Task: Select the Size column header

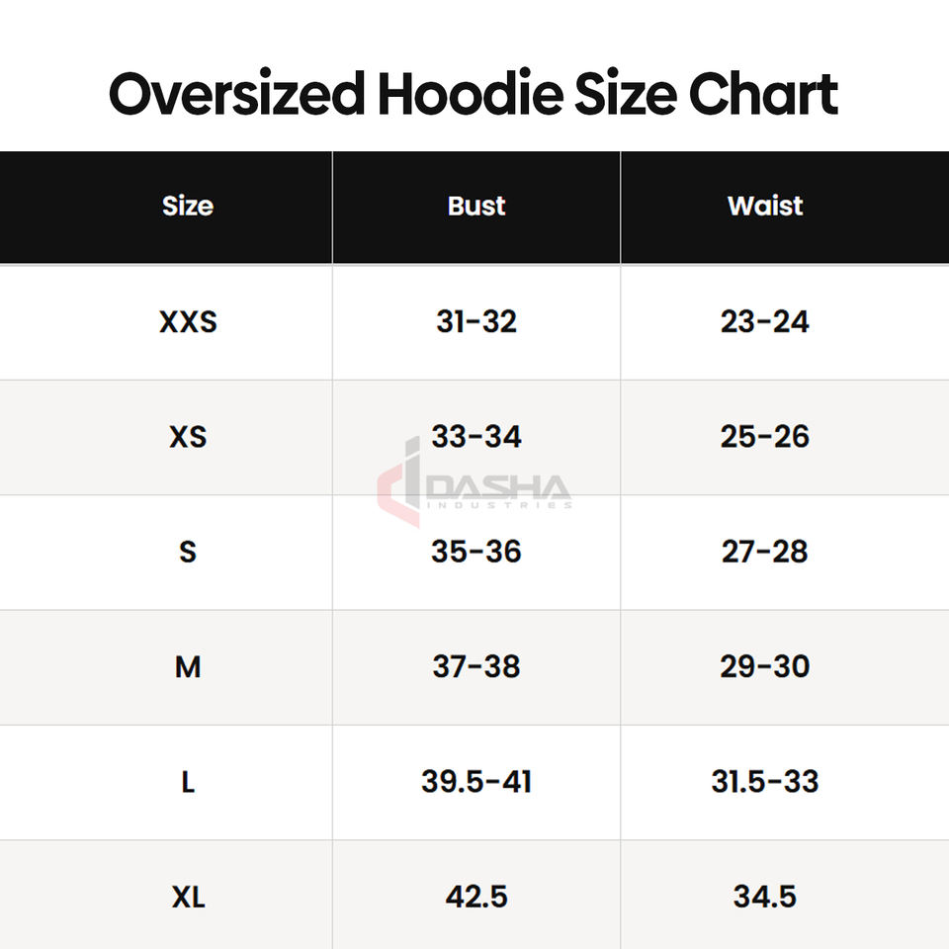Action: [188, 207]
